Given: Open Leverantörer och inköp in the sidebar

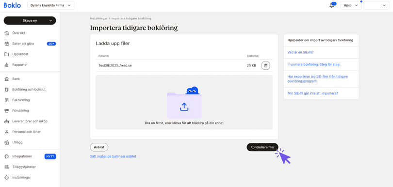Looking at the screenshot, I should coord(30,121).
